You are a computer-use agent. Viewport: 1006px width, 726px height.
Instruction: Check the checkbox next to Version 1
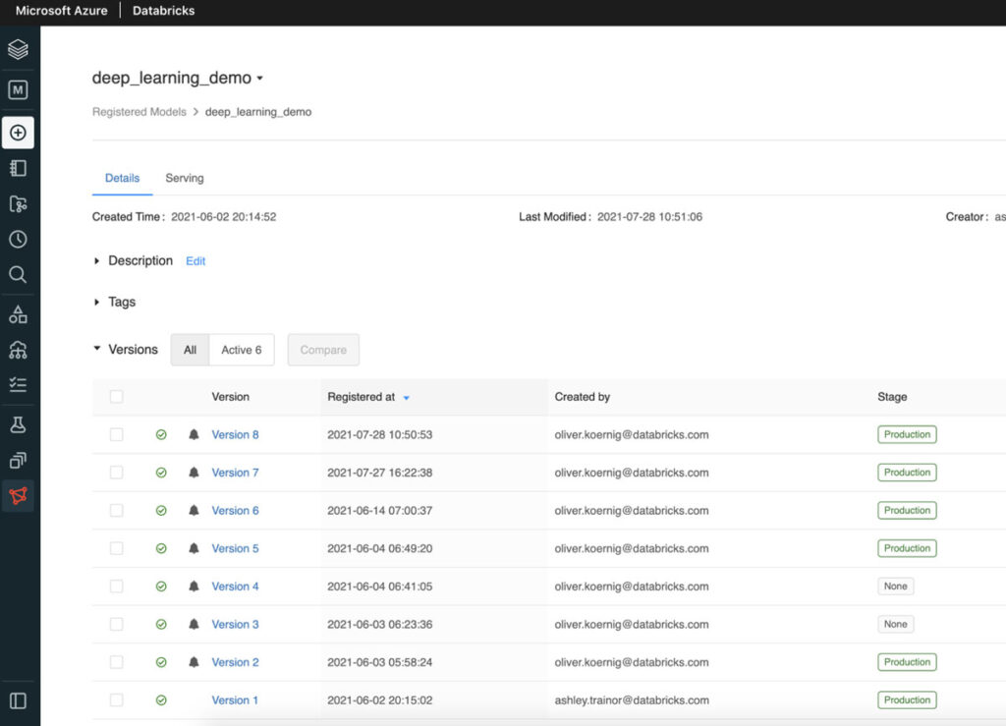116,699
